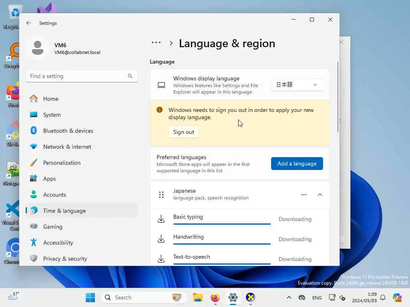The image size is (410, 307).
Task: Click the VM6 profile avatar
Action: (x=38, y=48)
